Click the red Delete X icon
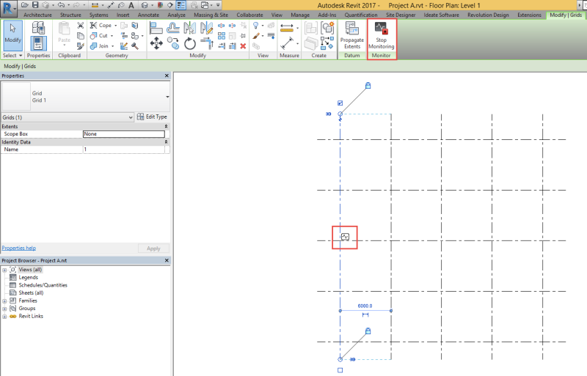This screenshot has height=376, width=587. [243, 46]
